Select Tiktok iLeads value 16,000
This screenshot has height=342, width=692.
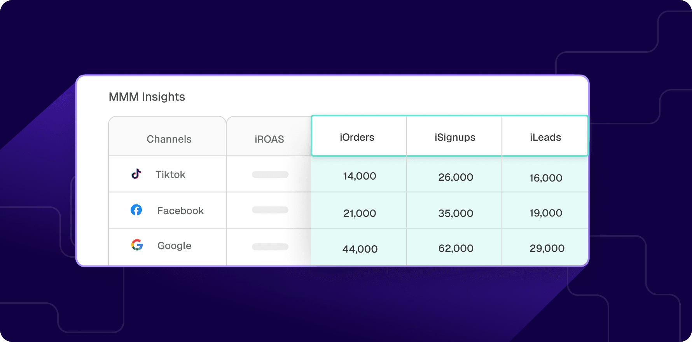(x=546, y=178)
